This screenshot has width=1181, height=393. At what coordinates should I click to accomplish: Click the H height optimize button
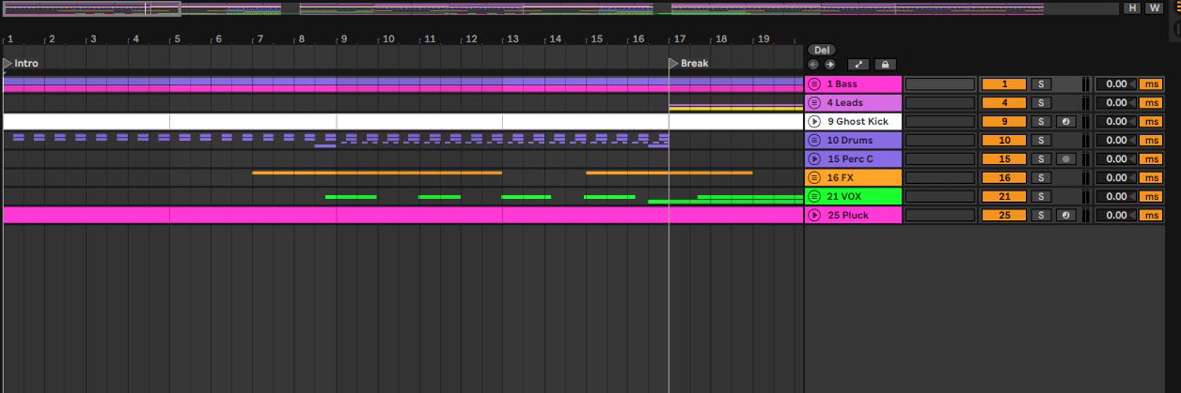(x=1132, y=8)
